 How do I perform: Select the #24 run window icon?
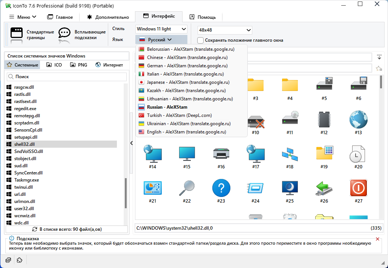(x=255, y=189)
